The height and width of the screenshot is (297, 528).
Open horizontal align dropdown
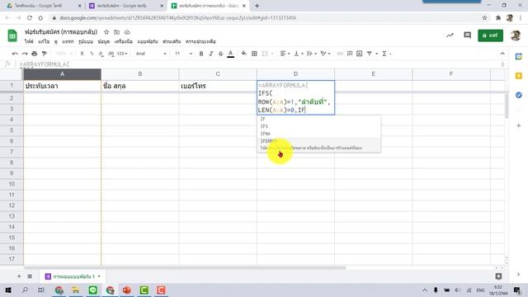(x=285, y=54)
